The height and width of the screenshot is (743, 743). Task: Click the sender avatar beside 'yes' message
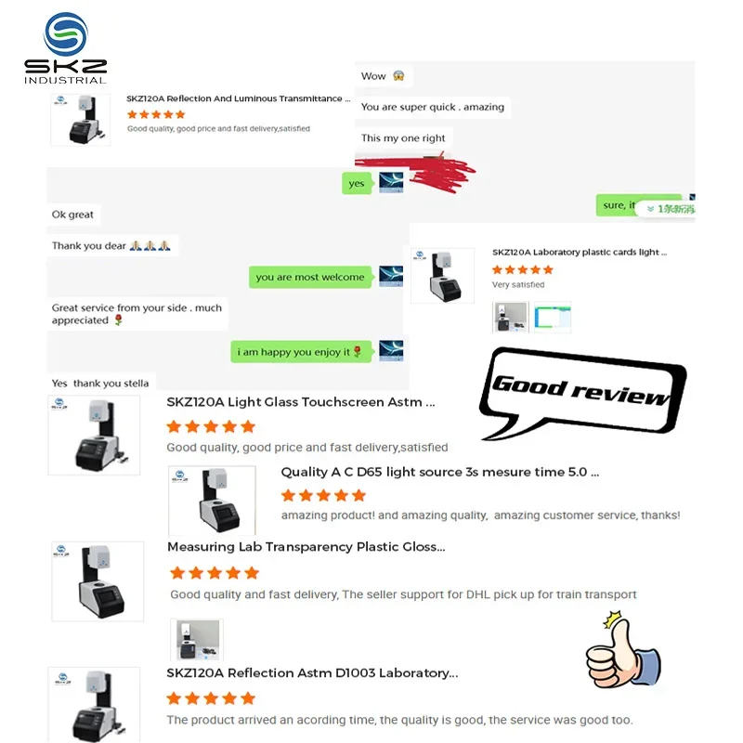(x=391, y=182)
